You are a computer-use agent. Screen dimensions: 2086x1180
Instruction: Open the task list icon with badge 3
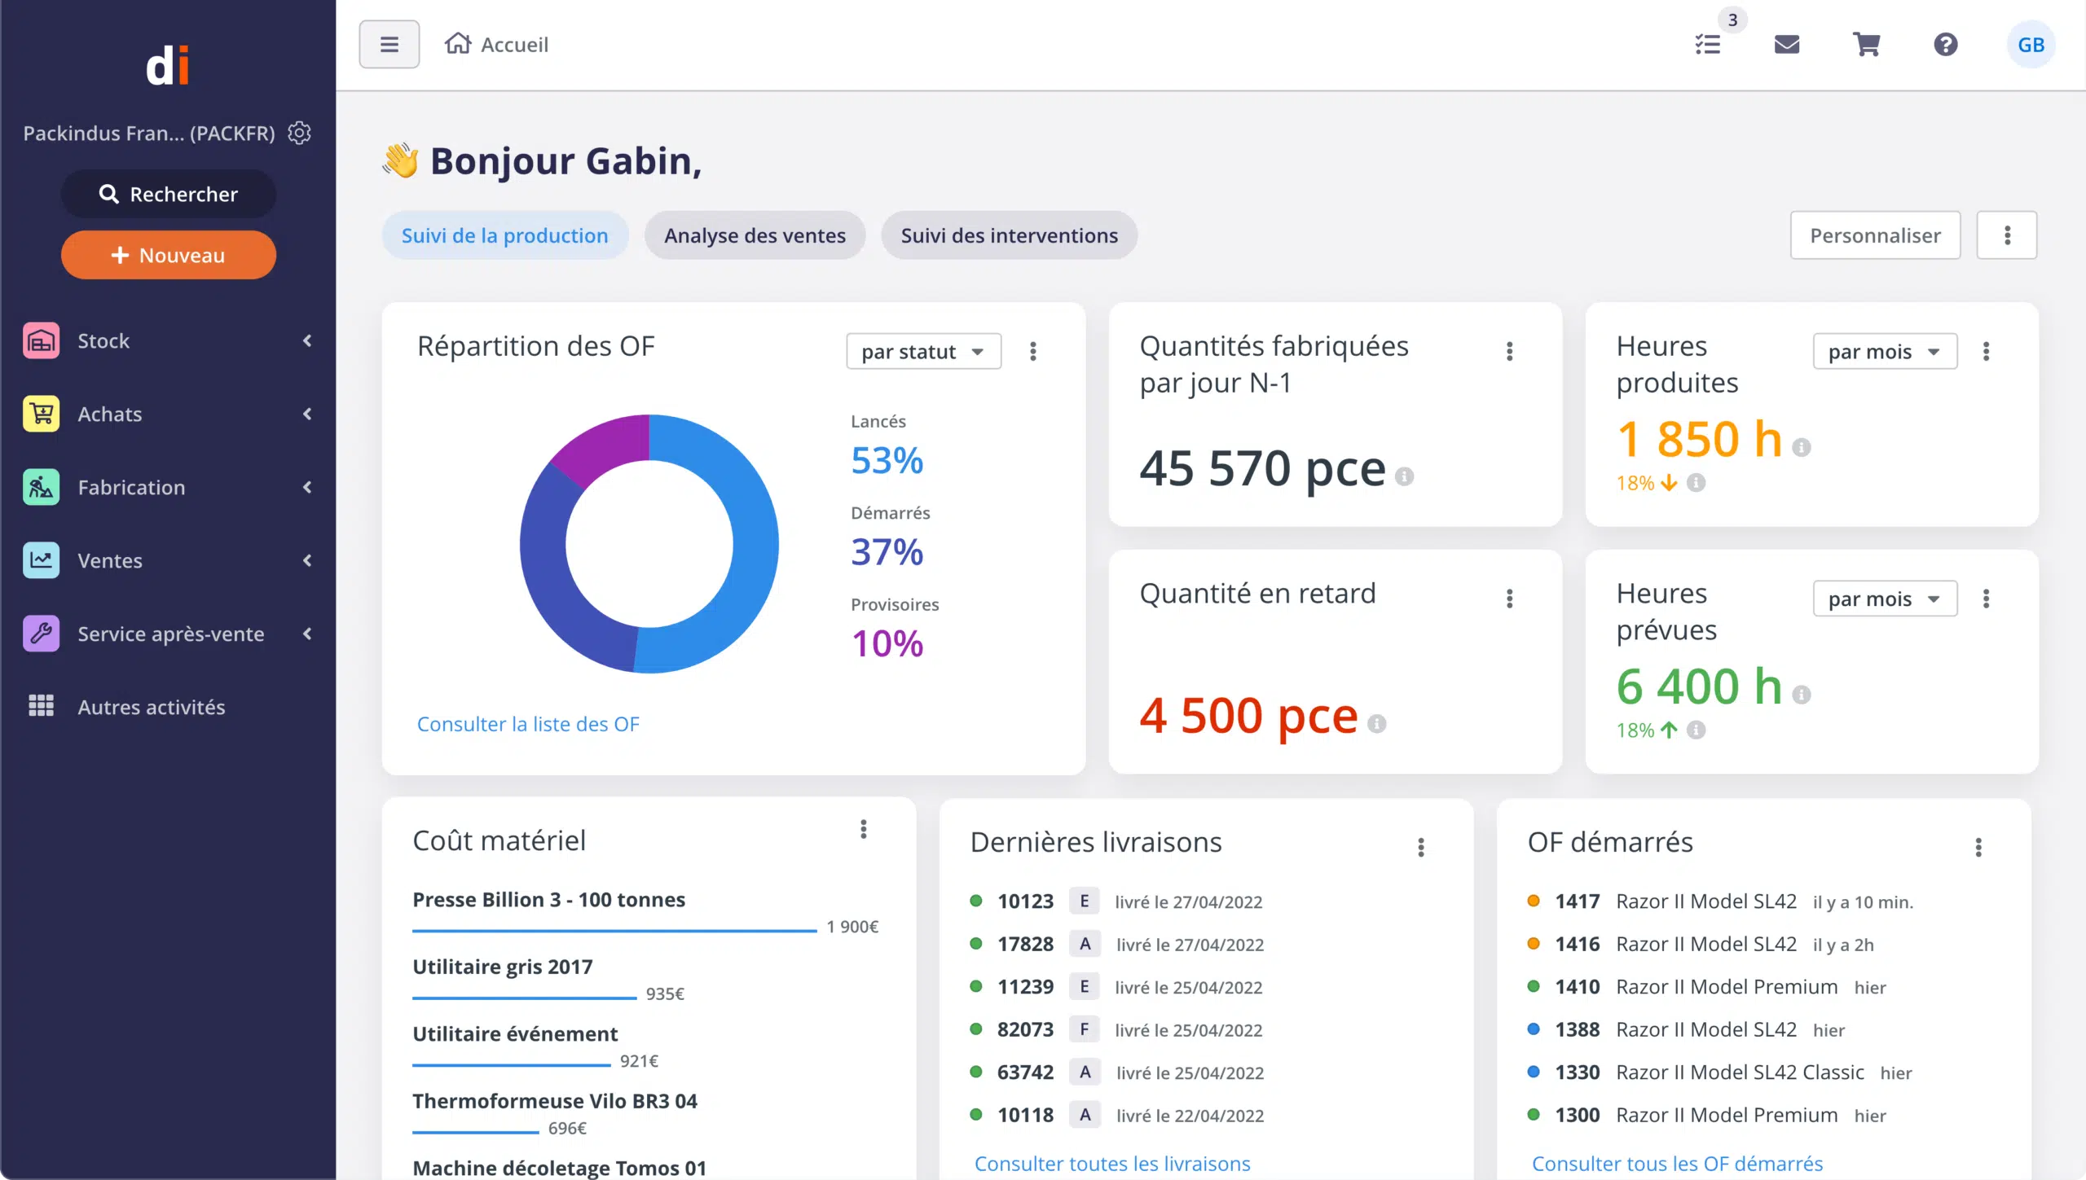[1708, 45]
